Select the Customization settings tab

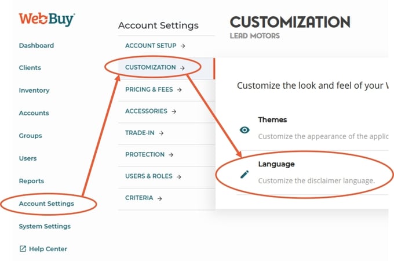pos(155,67)
